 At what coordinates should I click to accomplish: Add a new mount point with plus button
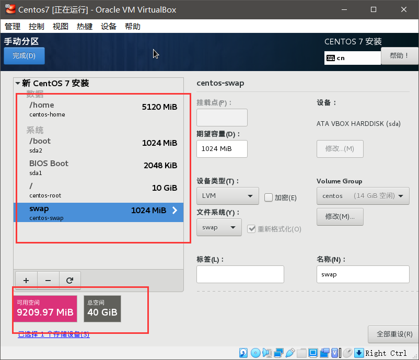26,281
